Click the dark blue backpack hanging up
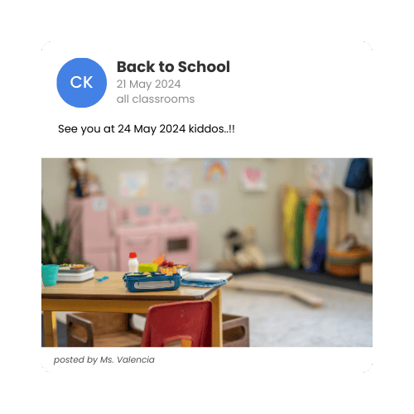The width and height of the screenshot is (414, 414). [359, 175]
